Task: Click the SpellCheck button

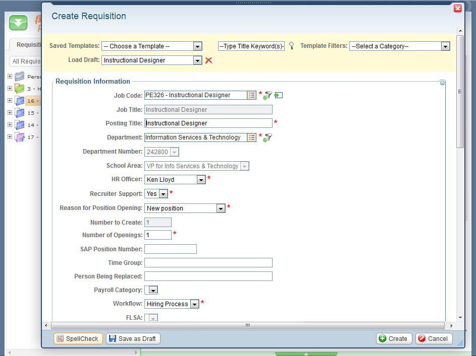Action: 78,339
